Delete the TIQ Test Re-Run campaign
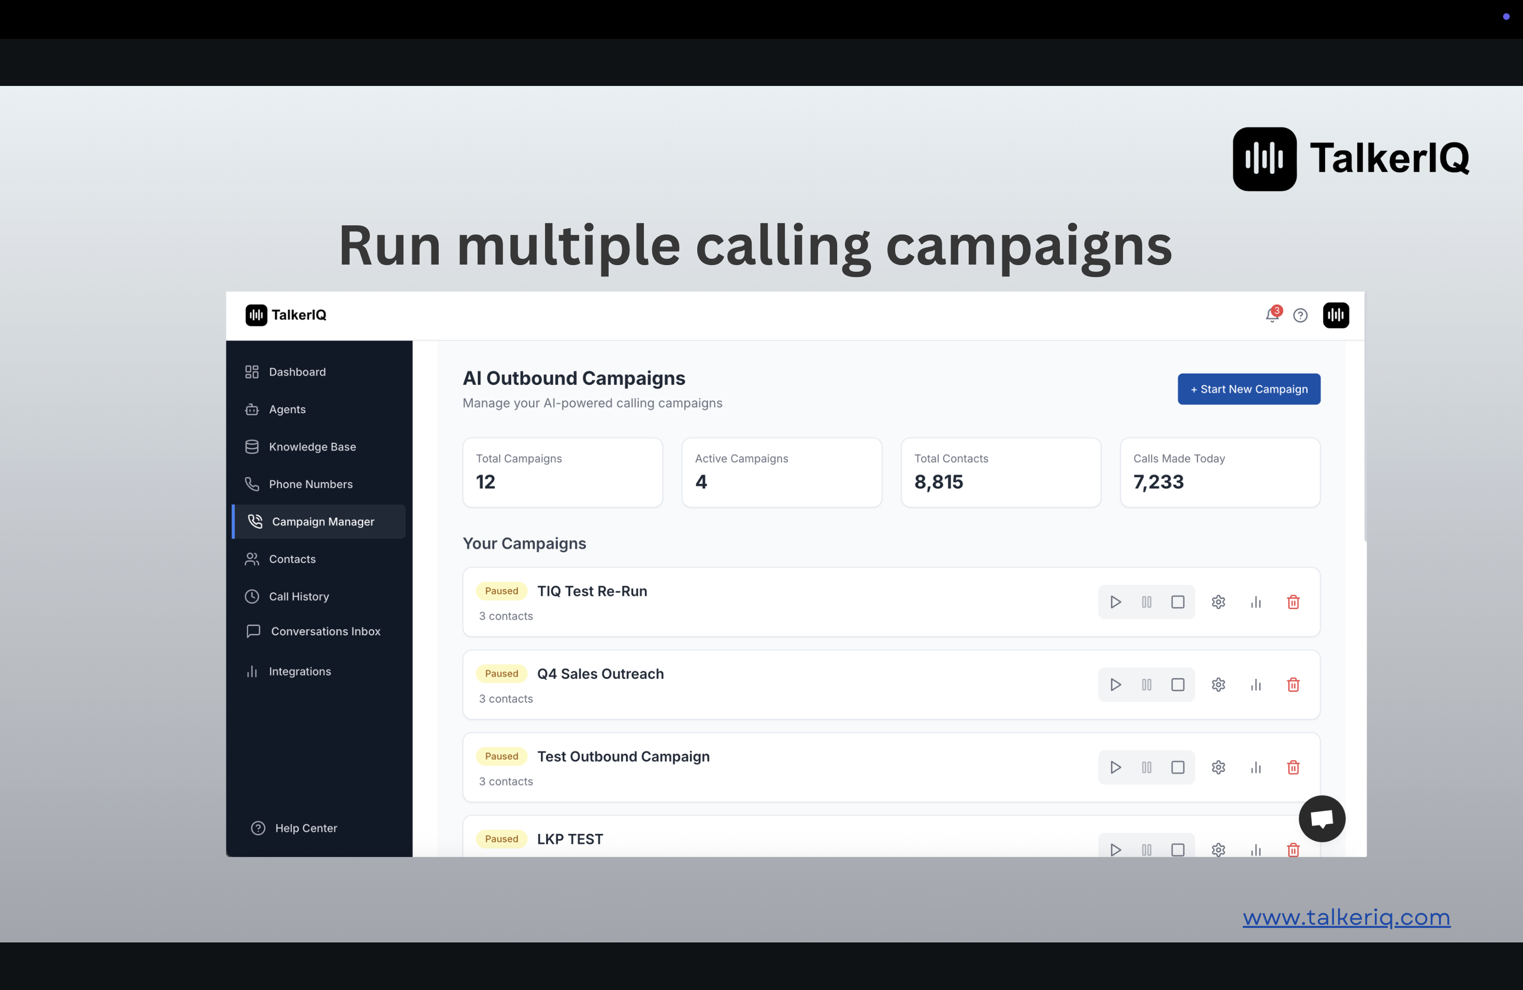 point(1292,602)
